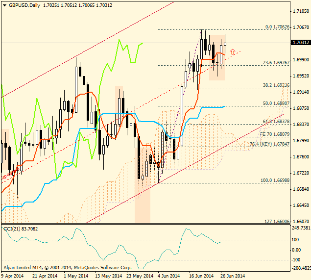This screenshot has height=280, width=311.
Task: Click price scale value 1.69140
Action: click(x=301, y=92)
